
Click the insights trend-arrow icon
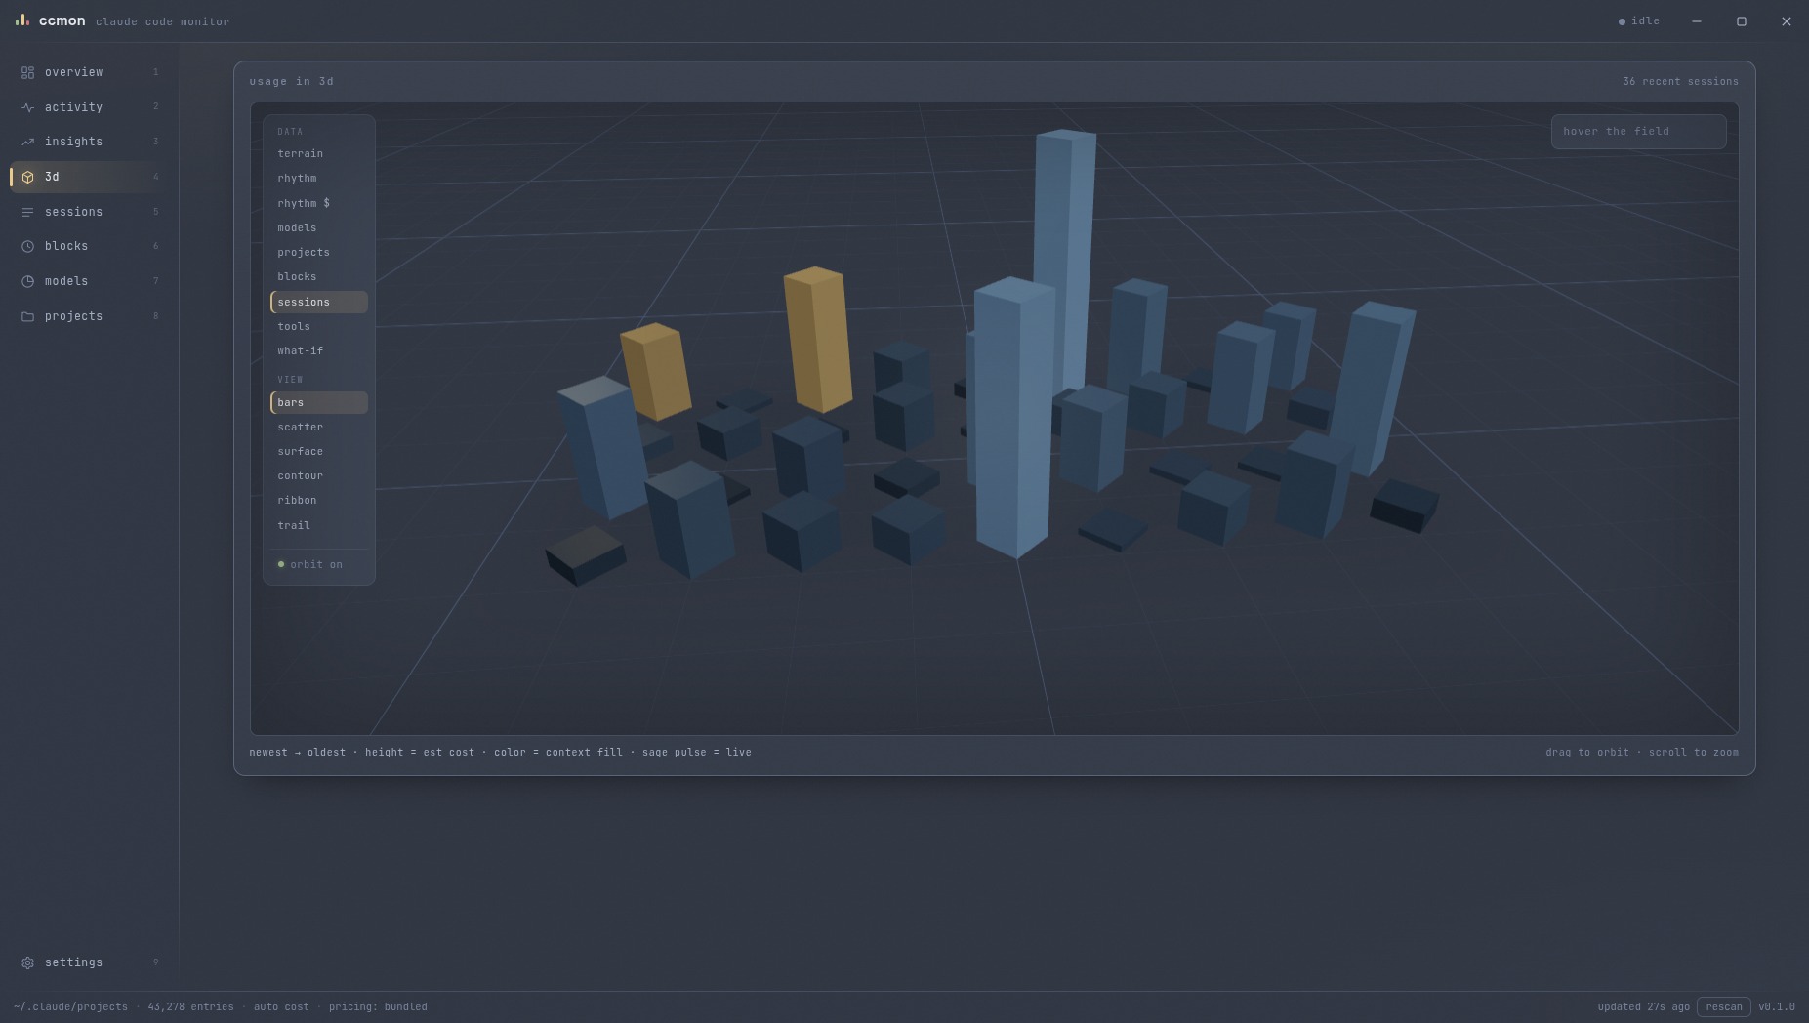(27, 142)
